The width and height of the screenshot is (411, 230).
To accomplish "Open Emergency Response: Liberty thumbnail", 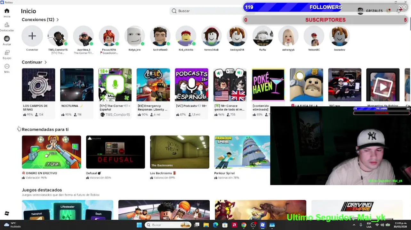I will point(153,85).
